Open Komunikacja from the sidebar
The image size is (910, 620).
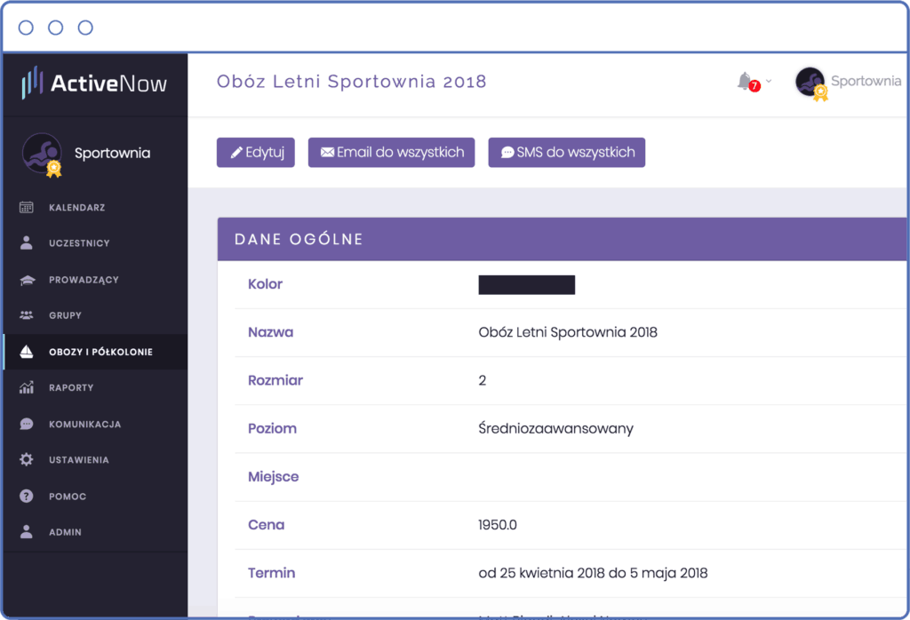click(x=84, y=424)
